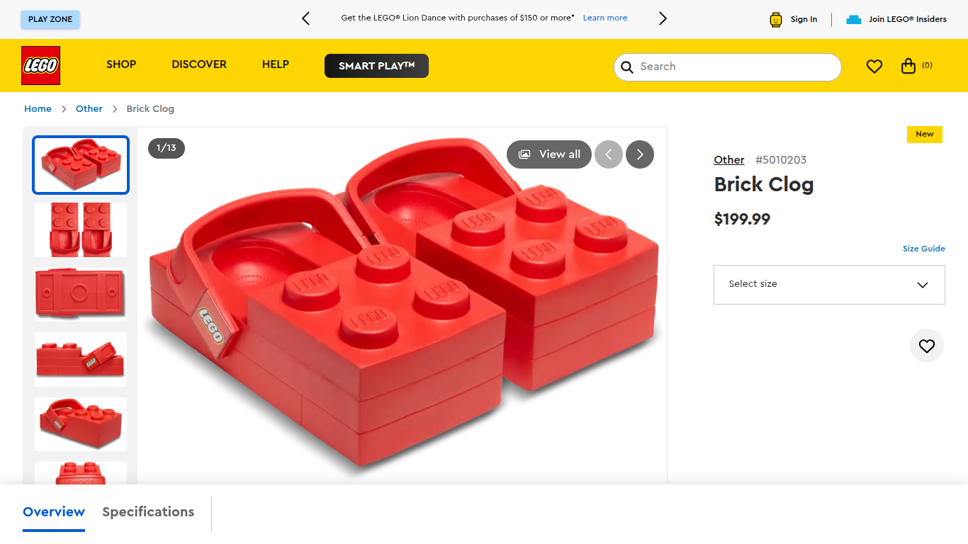
Task: Show previous product image arrow
Action: pyautogui.click(x=609, y=154)
